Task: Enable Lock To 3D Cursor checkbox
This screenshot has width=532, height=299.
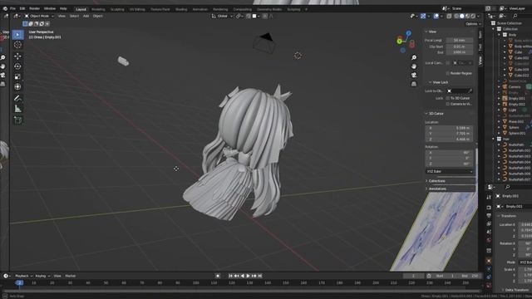Action: click(448, 98)
